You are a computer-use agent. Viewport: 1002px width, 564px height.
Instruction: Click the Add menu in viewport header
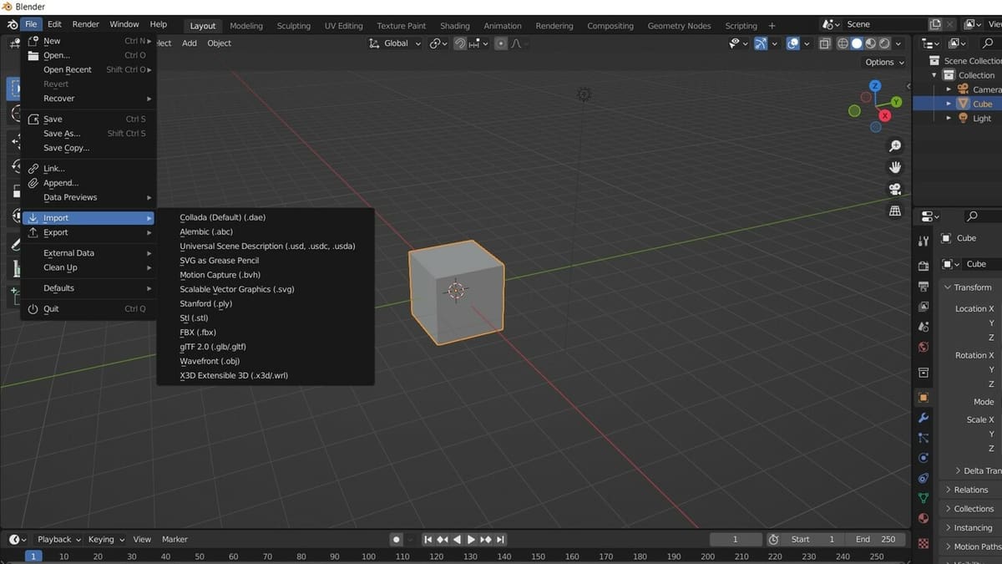tap(190, 43)
